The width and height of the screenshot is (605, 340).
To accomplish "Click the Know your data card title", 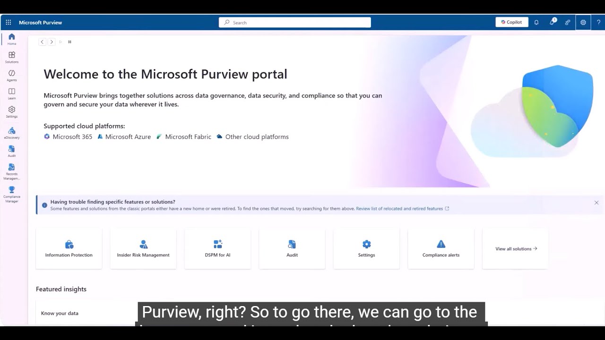I will [x=60, y=313].
